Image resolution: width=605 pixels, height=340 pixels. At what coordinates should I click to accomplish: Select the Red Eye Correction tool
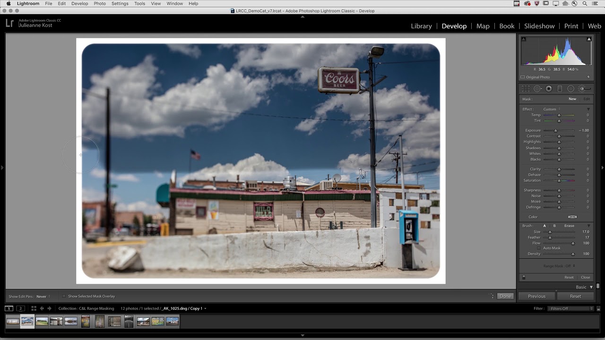pos(549,89)
